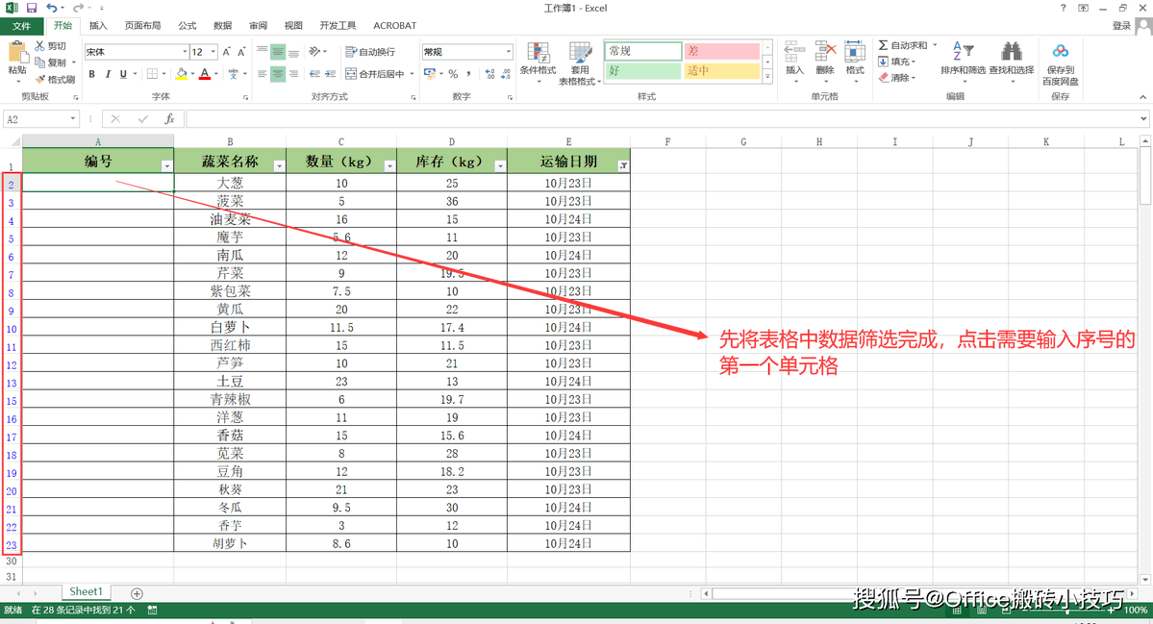Click Merge and Center (合并后居中) button
This screenshot has width=1153, height=624.
(x=377, y=73)
